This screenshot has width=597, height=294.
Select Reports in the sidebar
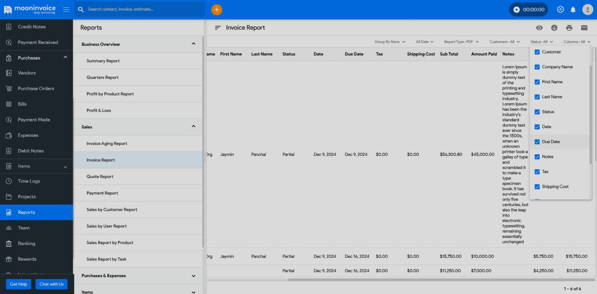tap(36, 212)
